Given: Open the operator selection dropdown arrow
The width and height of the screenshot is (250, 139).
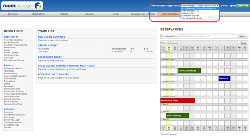Looking at the screenshot, I should [x=217, y=6].
